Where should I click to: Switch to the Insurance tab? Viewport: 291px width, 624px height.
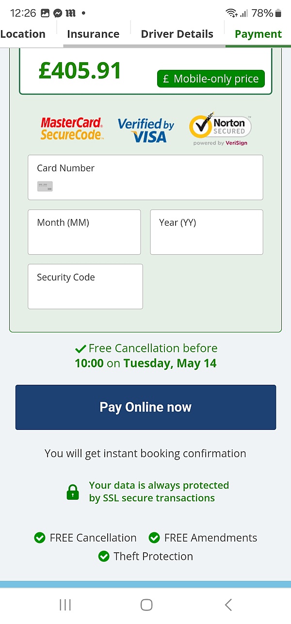coord(93,33)
